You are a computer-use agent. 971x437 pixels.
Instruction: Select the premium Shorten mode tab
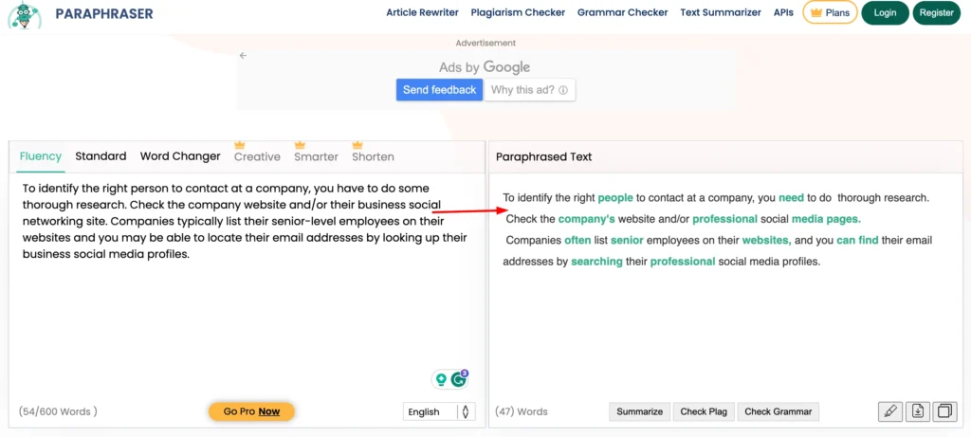coord(373,156)
